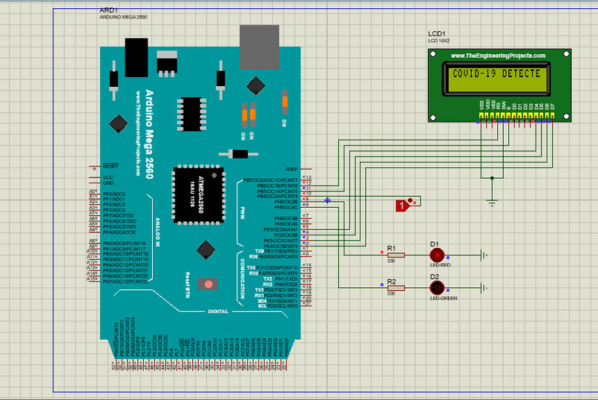Select the green LED D2
Viewport: 598px width, 400px height.
tap(437, 288)
